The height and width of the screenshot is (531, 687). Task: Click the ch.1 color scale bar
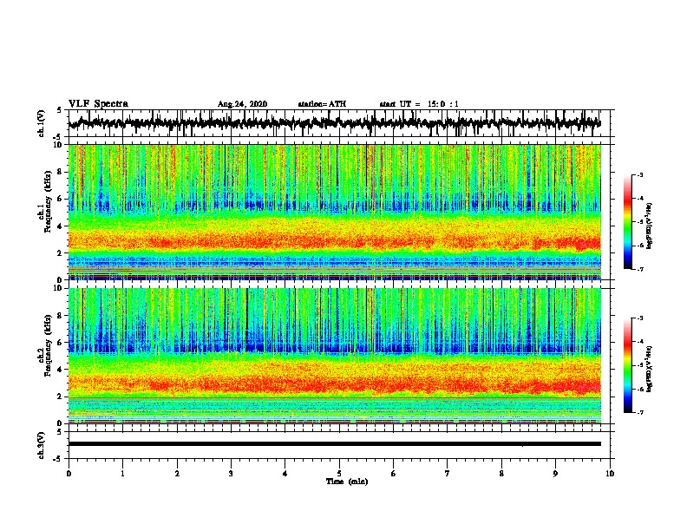628,222
